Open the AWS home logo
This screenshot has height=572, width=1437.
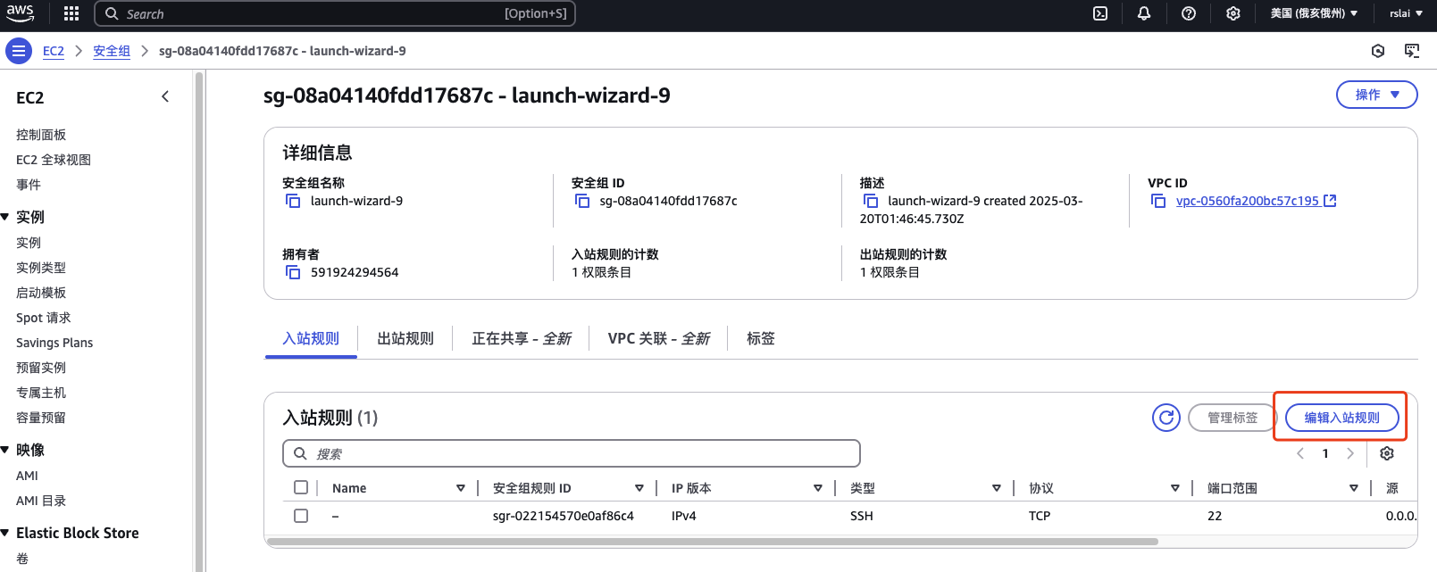pyautogui.click(x=20, y=12)
